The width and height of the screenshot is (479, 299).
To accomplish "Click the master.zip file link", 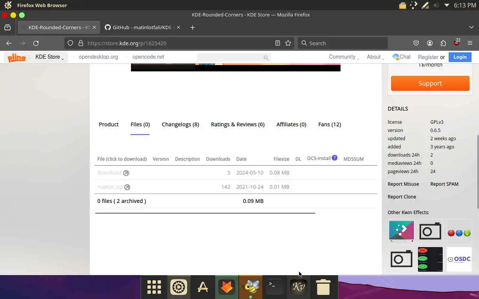I will [110, 187].
